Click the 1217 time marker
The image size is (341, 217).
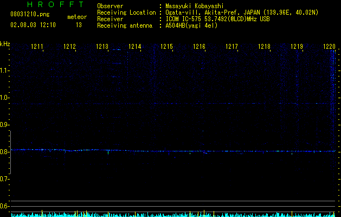(x=232, y=46)
